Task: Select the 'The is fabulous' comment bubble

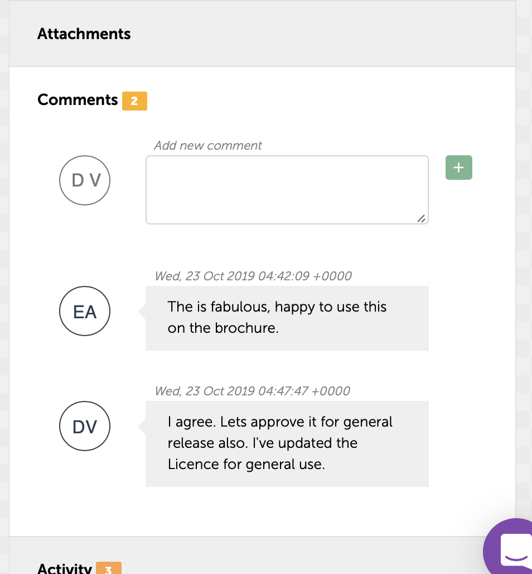Action: pyautogui.click(x=287, y=318)
